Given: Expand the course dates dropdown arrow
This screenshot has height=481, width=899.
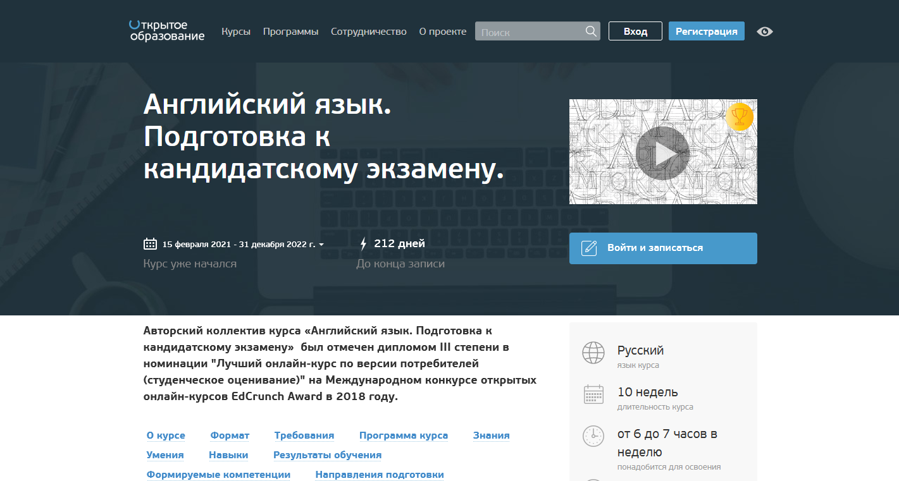Looking at the screenshot, I should coord(321,245).
